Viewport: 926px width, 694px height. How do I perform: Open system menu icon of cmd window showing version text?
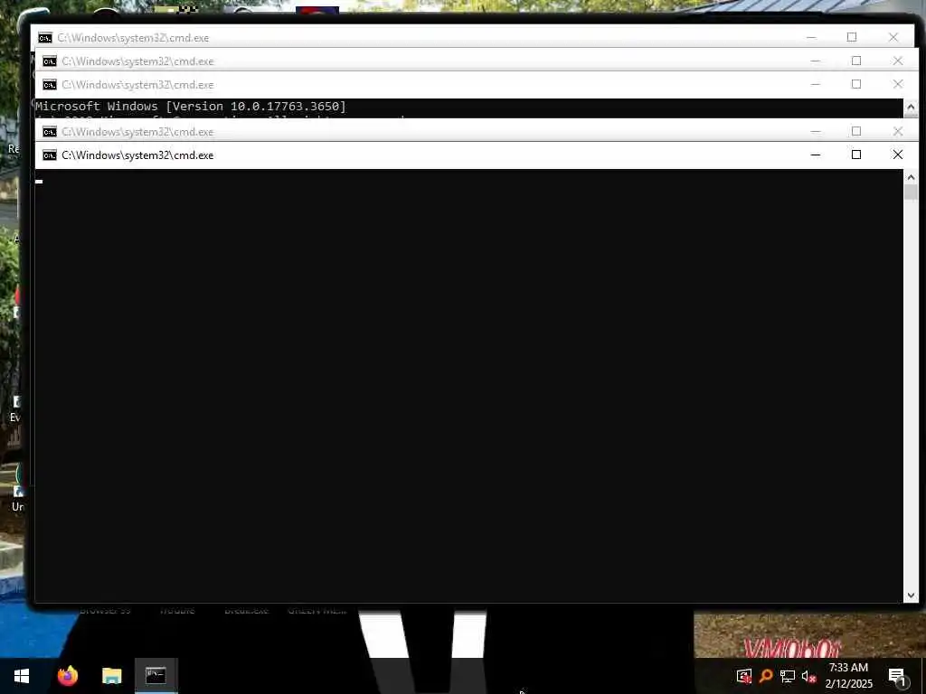50,85
